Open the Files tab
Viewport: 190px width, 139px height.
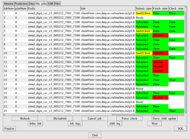point(57,3)
